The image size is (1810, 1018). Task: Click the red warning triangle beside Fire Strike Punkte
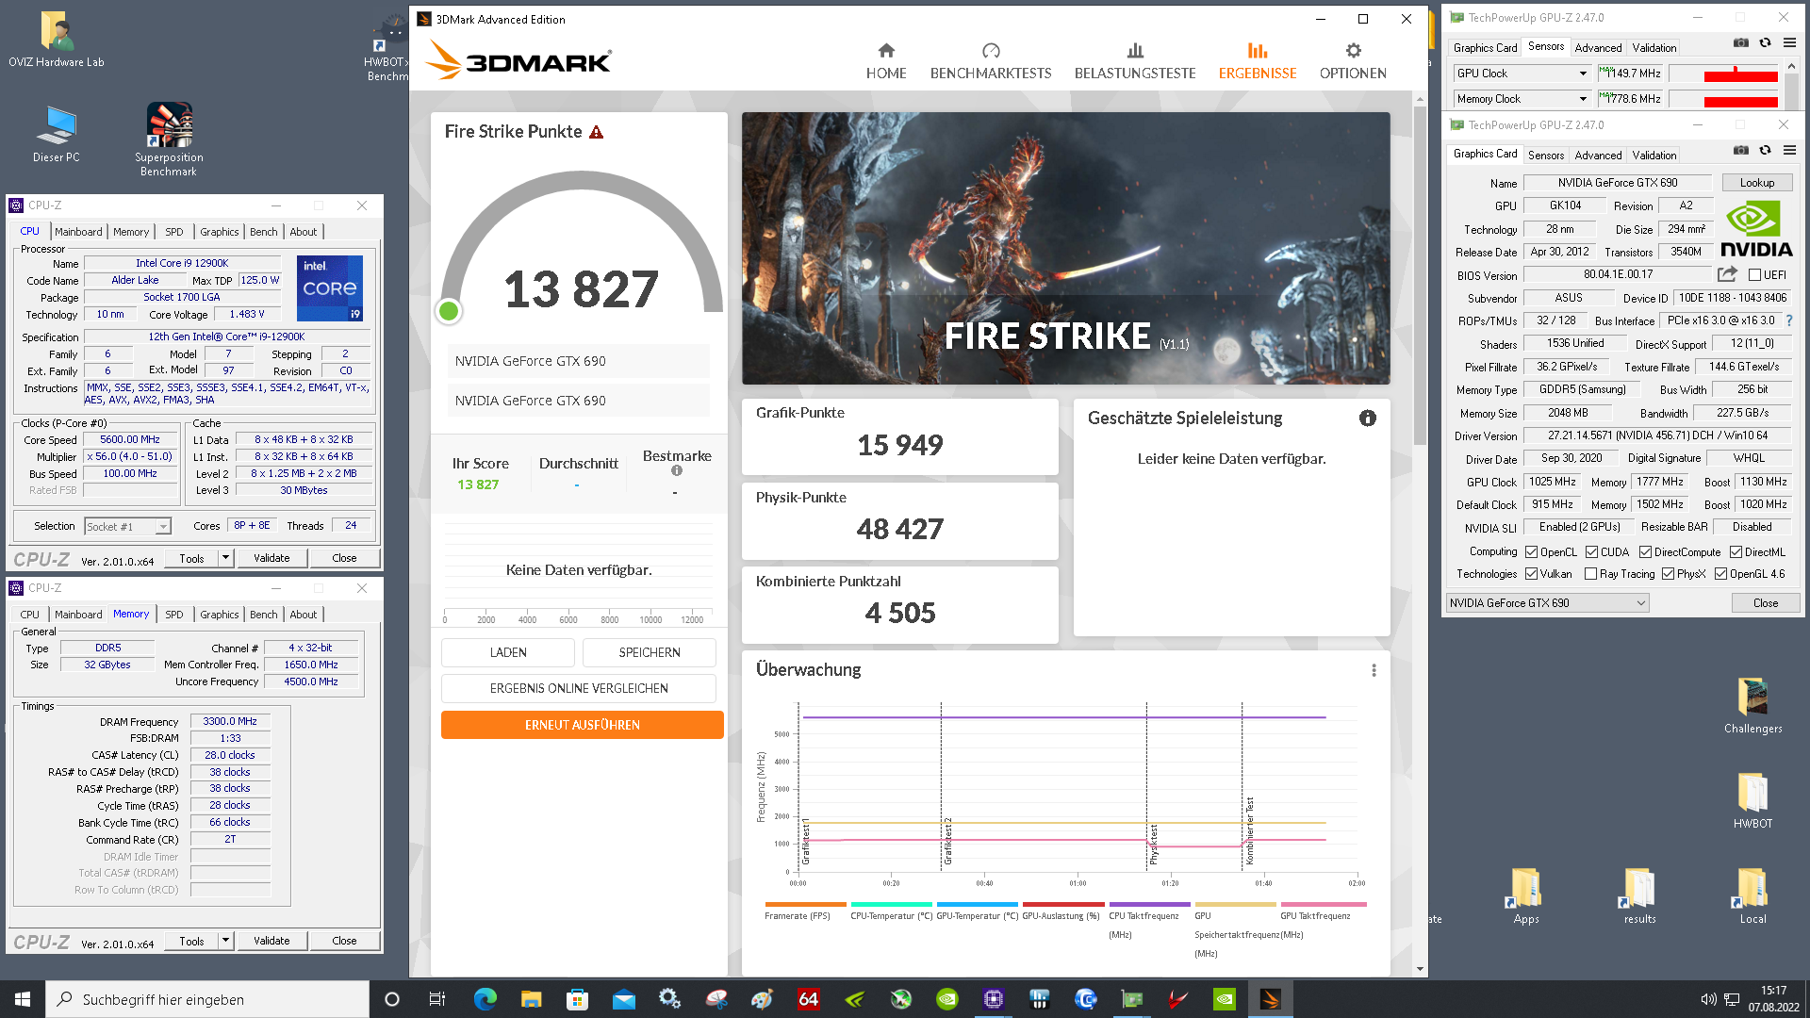[596, 132]
